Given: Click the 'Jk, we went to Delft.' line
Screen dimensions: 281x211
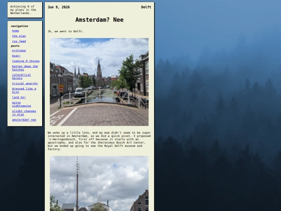Looking at the screenshot, I should (x=66, y=31).
